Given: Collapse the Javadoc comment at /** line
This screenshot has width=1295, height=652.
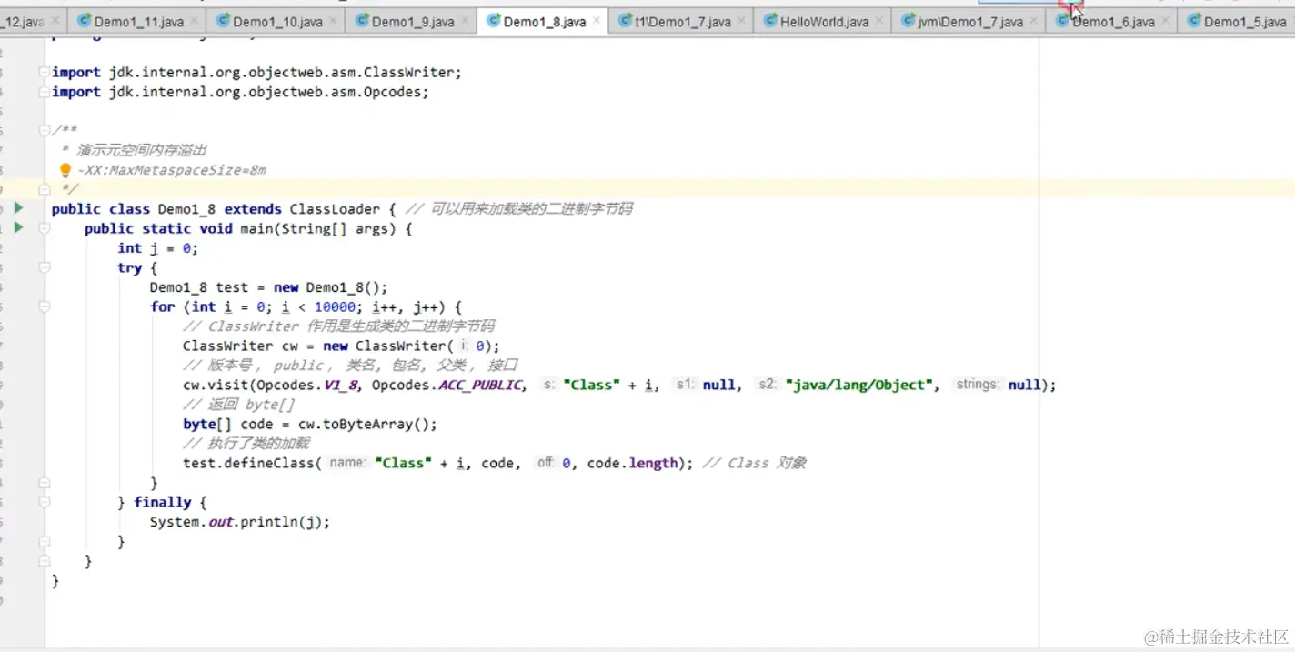Looking at the screenshot, I should [45, 131].
